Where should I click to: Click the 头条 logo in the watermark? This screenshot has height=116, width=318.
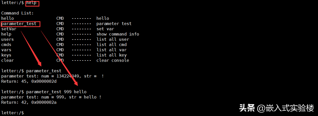coord(247,108)
